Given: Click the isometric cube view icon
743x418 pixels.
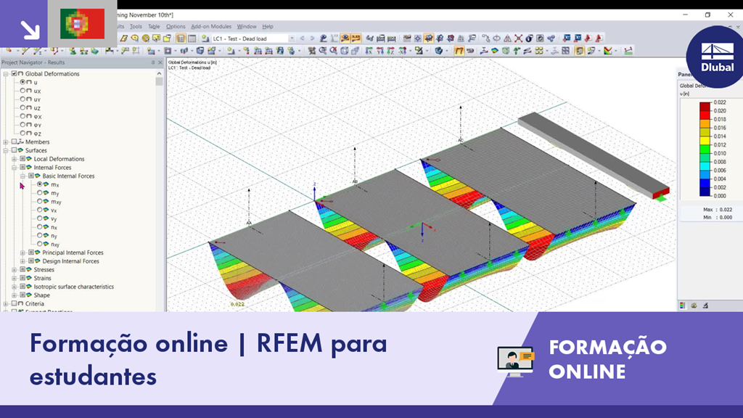Looking at the screenshot, I should pyautogui.click(x=345, y=51).
